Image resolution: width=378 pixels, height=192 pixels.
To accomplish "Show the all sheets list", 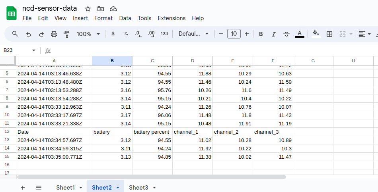I will pyautogui.click(x=39, y=187).
